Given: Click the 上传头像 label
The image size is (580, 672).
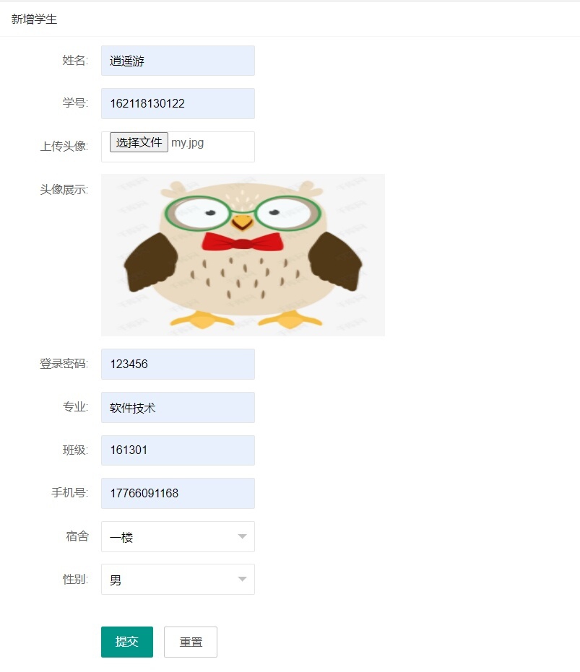Looking at the screenshot, I should pyautogui.click(x=64, y=146).
